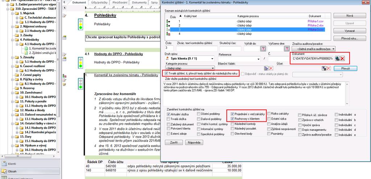Click Převod roku... button
This screenshot has width=371, height=179.
coord(349,39)
